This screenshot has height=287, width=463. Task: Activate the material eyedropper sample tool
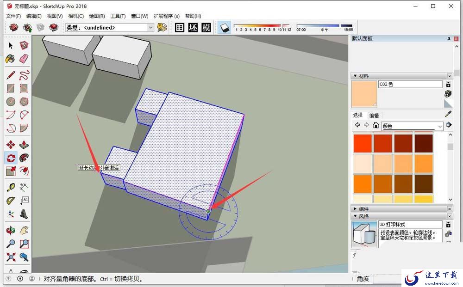point(448,114)
